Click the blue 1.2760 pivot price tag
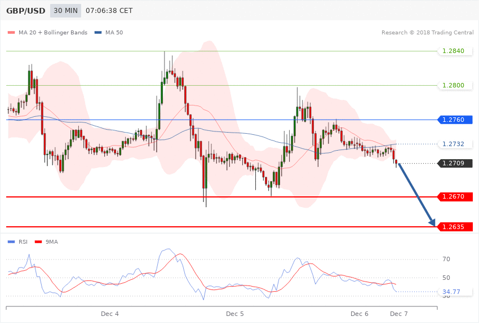Image resolution: width=479 pixels, height=325 pixels. pos(455,120)
